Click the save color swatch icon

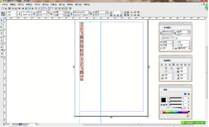coord(188,116)
